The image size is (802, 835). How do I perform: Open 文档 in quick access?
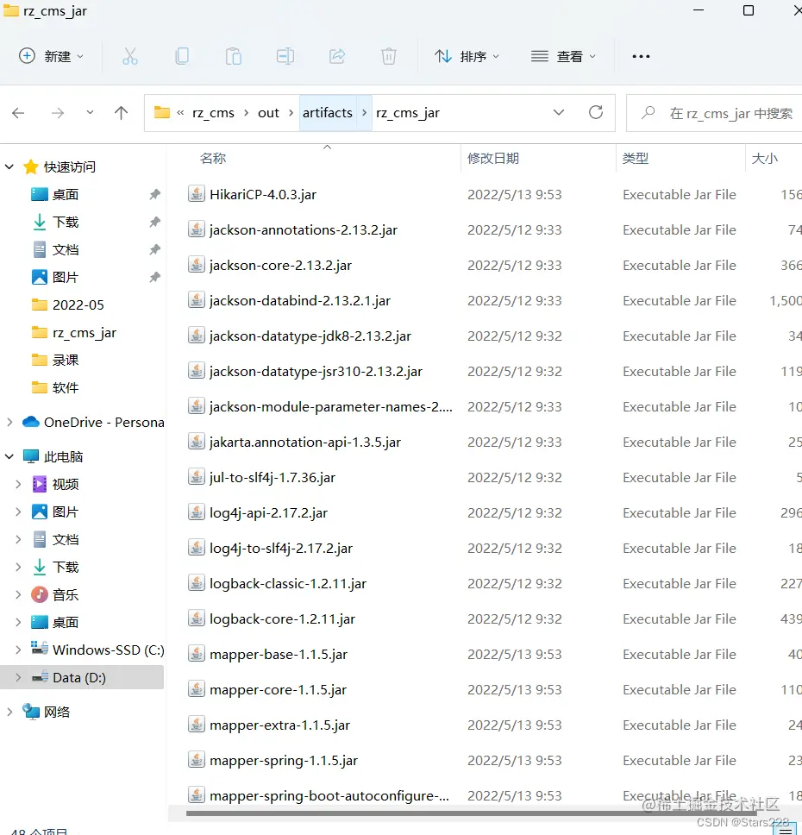pos(66,250)
